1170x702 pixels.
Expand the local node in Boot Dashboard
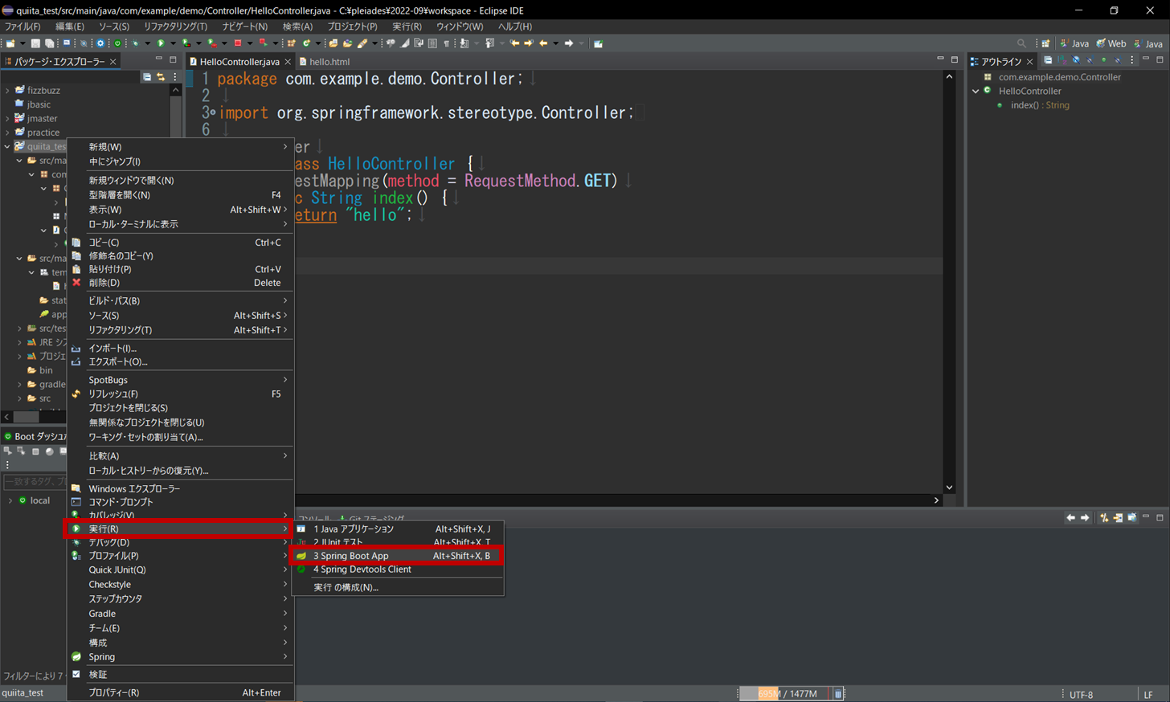coord(10,500)
